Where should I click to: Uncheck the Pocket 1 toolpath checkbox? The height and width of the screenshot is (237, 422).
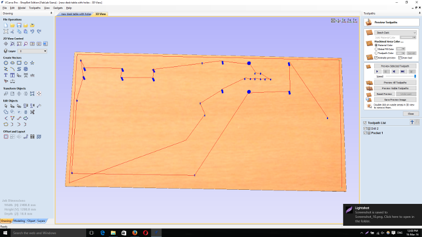[x=365, y=133]
